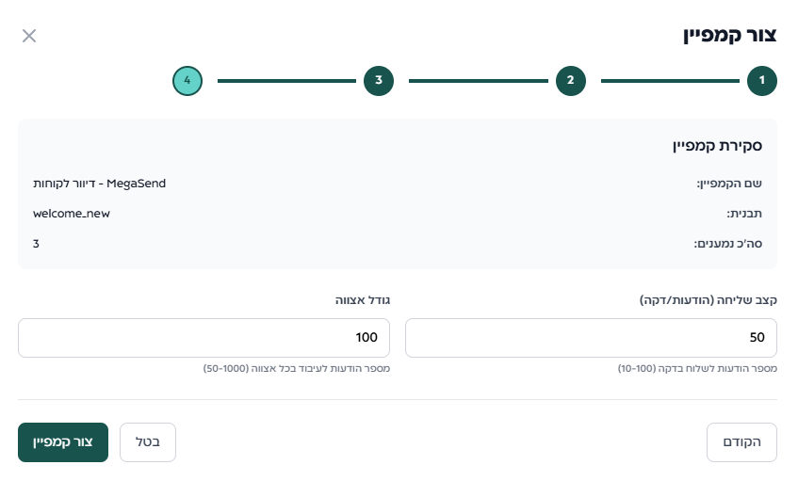798x481 pixels.
Task: Click the send rate field showing 50
Action: [x=591, y=338]
